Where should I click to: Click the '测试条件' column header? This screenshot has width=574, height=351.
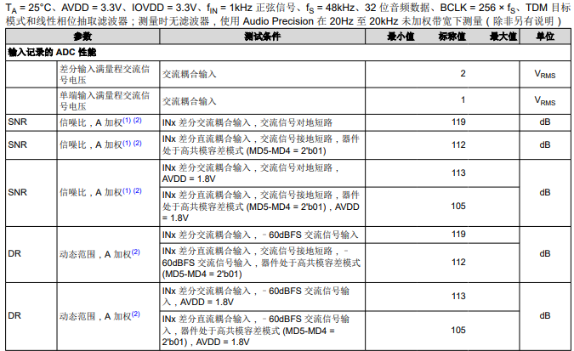point(262,37)
